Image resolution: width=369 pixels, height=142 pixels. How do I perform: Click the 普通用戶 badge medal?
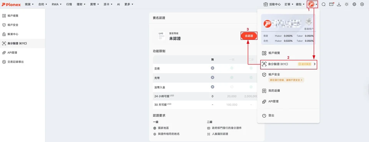[309, 22]
